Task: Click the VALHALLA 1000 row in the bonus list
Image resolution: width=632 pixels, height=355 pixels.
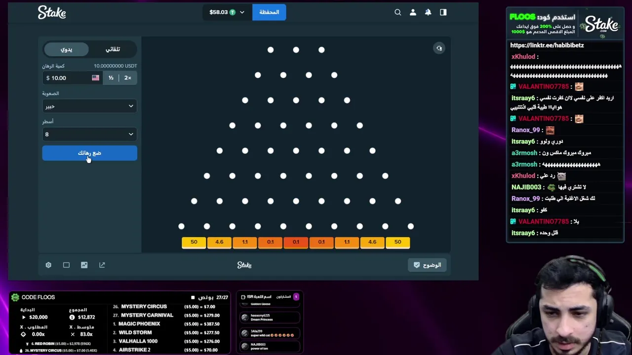Action: click(x=166, y=341)
